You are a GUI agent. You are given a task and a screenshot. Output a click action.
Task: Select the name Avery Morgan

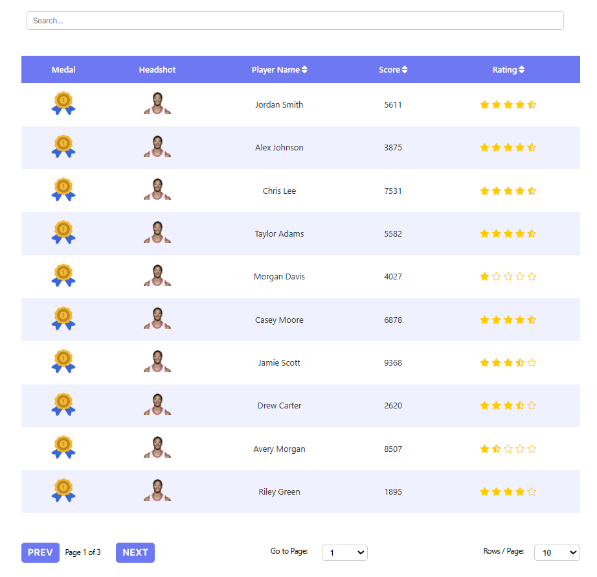click(279, 449)
